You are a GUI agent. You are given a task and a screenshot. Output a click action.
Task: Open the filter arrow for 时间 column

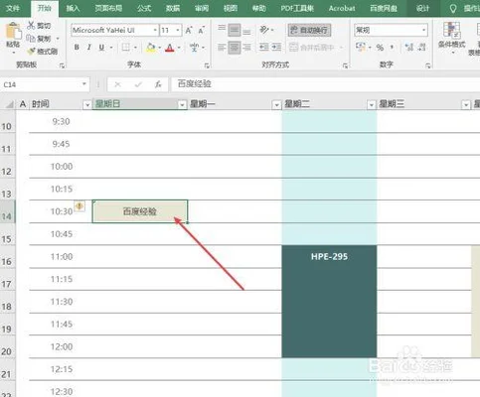pyautogui.click(x=87, y=105)
